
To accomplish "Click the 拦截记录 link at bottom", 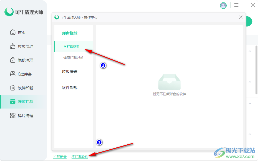I will pyautogui.click(x=60, y=157).
